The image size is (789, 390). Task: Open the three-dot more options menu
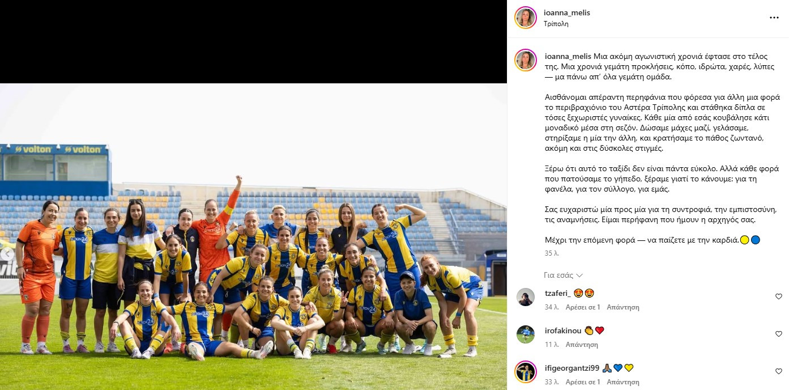tap(774, 18)
